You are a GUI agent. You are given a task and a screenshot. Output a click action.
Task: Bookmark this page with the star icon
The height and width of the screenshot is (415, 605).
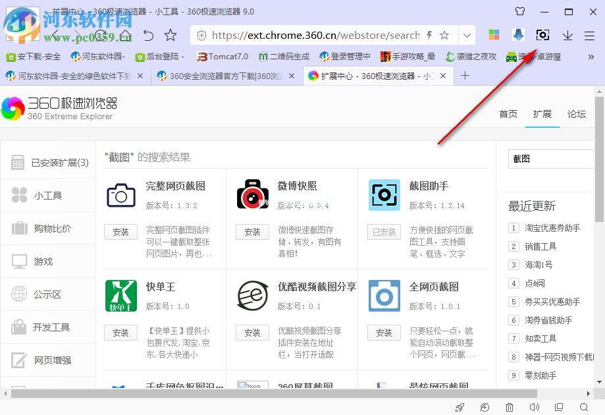[444, 34]
